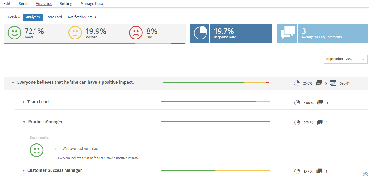
Task: Click the calendar icon beside Sep 01
Action: pyautogui.click(x=333, y=83)
